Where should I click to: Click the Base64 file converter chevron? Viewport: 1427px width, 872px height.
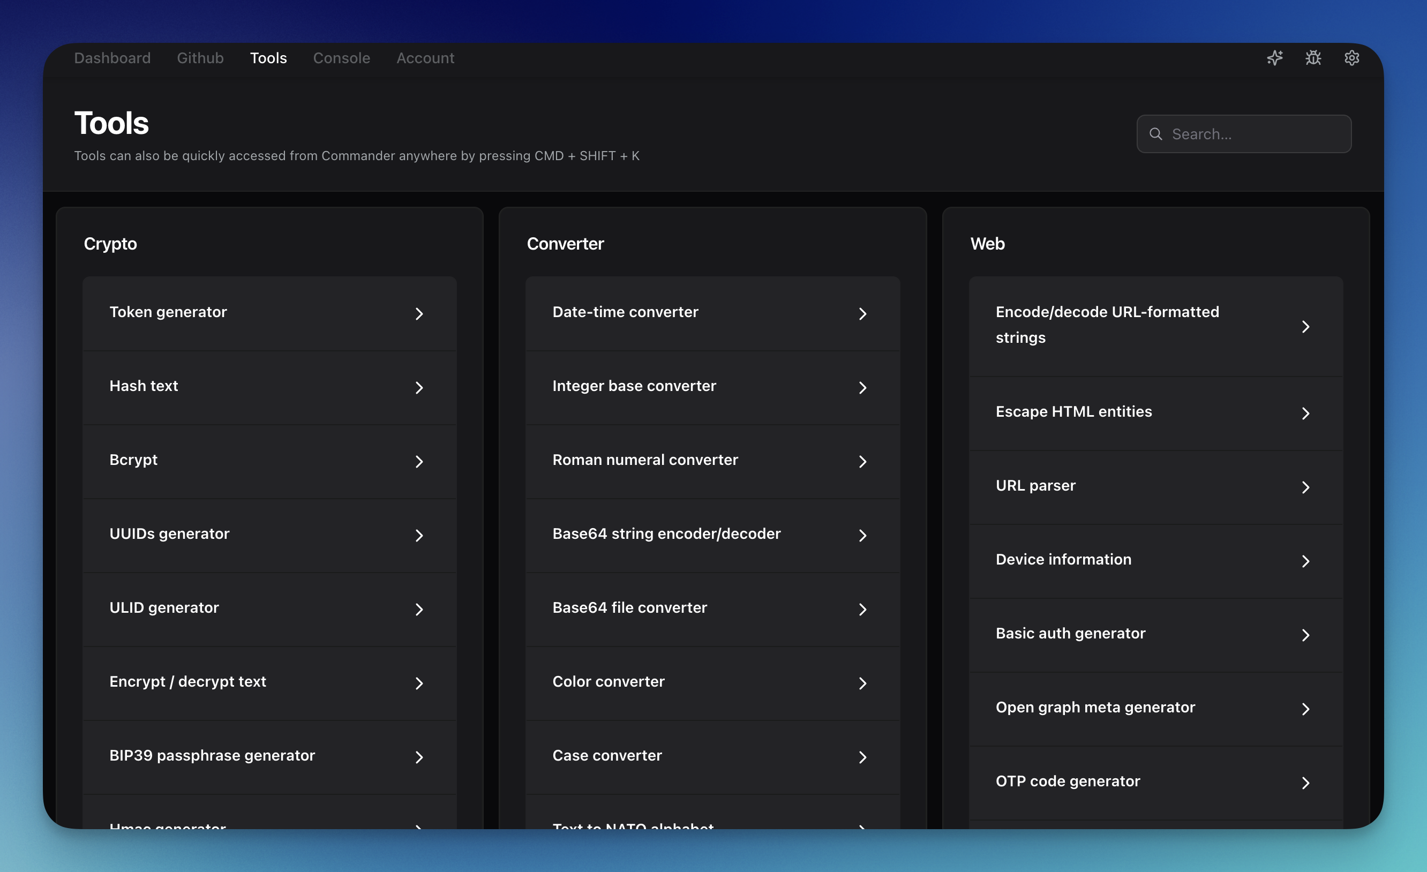click(863, 609)
